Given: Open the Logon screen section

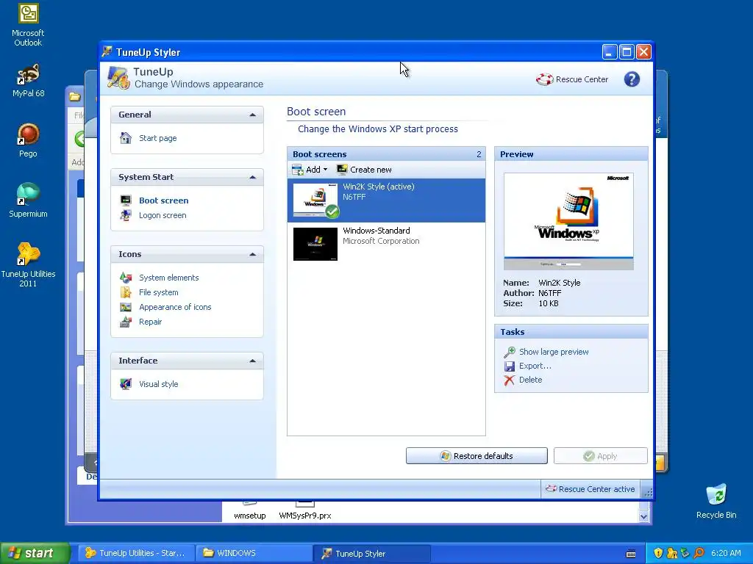Looking at the screenshot, I should (x=163, y=215).
